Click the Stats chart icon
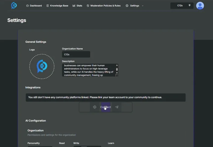213x147 pixels. [74, 6]
